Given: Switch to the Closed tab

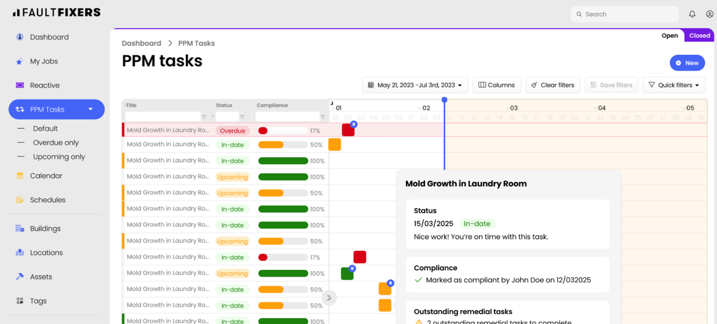Looking at the screenshot, I should click(x=699, y=36).
